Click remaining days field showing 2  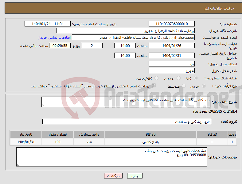(92, 46)
